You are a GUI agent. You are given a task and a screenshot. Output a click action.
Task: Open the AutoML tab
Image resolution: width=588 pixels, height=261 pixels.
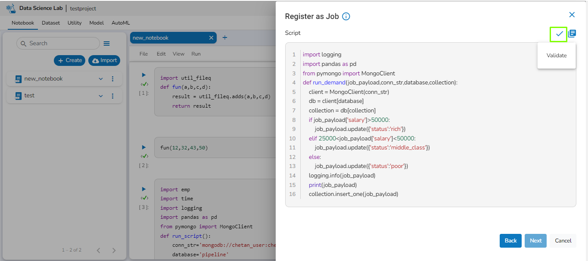pyautogui.click(x=121, y=23)
